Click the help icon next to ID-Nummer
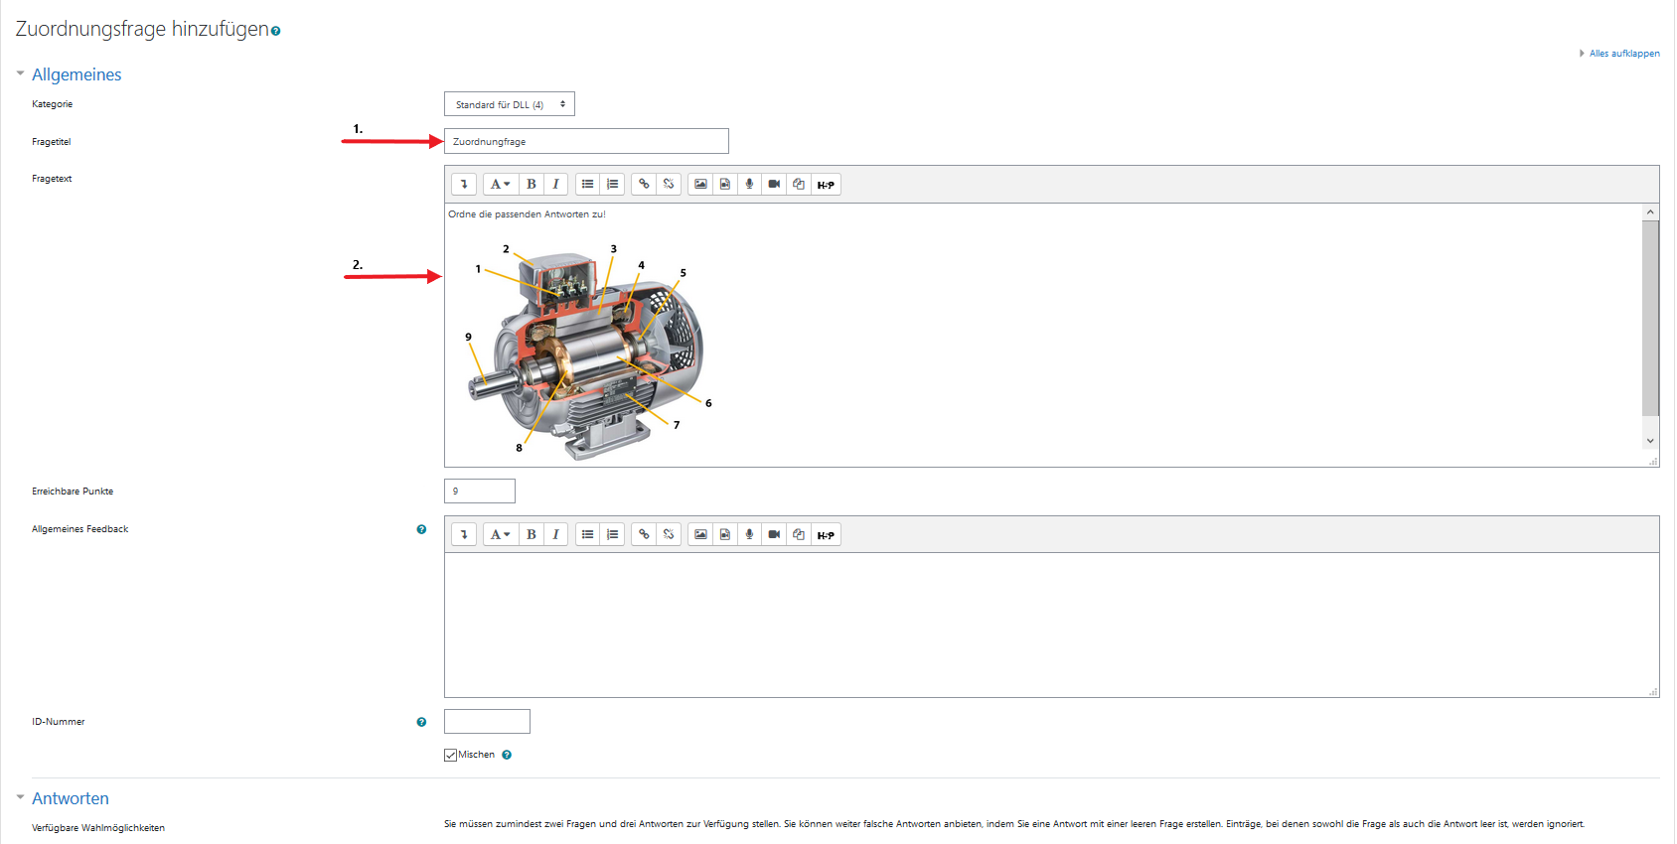This screenshot has width=1677, height=844. point(421,722)
